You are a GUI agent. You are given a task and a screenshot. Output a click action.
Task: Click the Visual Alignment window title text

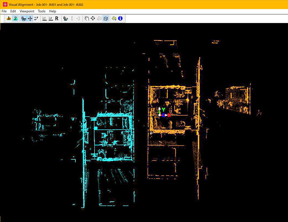[46, 4]
